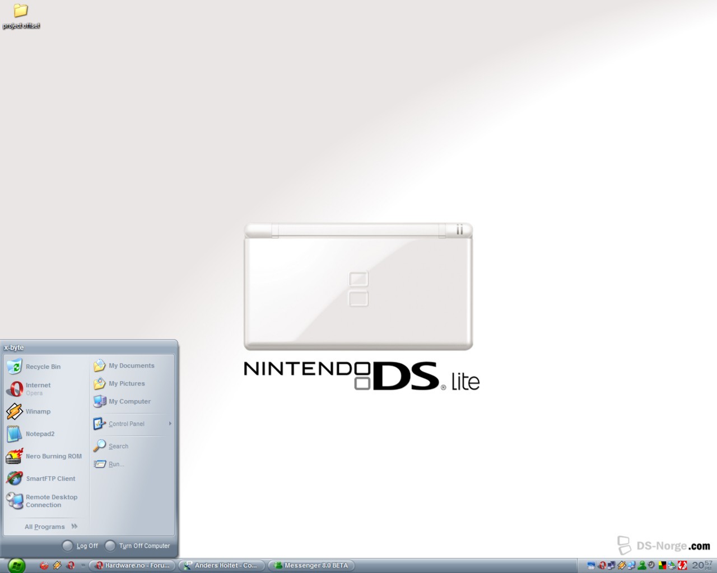Click the Opera tray icon

pos(602,565)
